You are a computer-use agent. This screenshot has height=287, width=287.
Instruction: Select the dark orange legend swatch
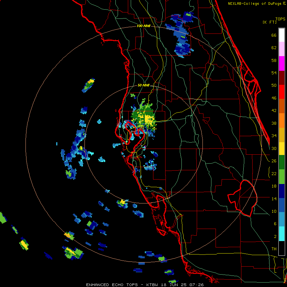pyautogui.click(x=282, y=106)
